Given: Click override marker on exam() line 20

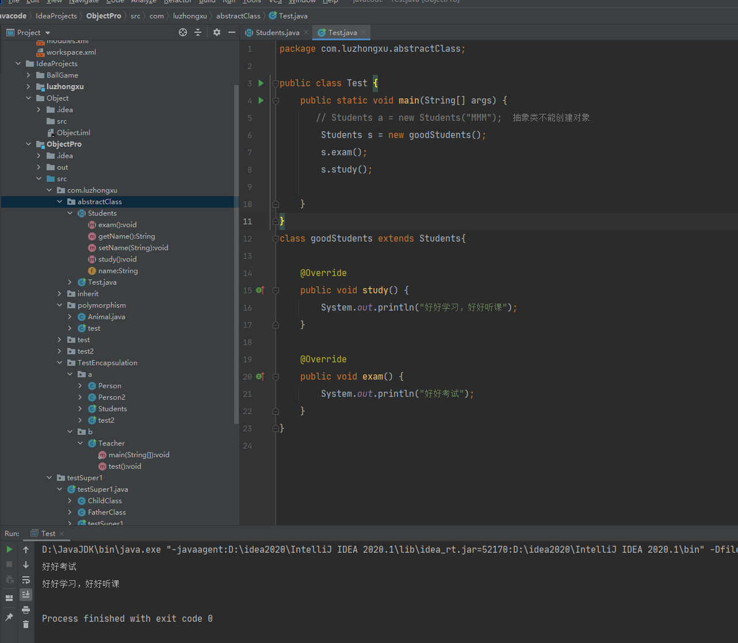Looking at the screenshot, I should 260,377.
